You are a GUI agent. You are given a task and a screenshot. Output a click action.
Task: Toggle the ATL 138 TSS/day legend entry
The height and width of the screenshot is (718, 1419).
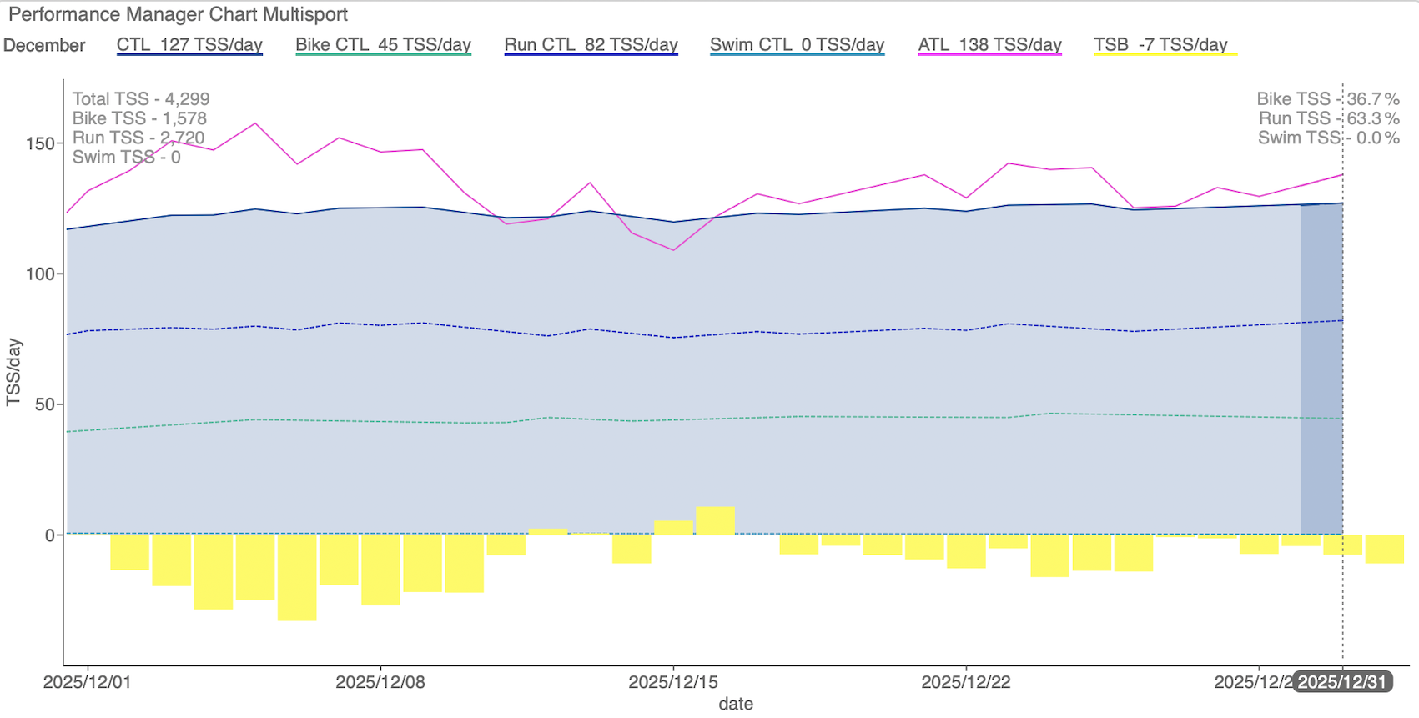[989, 45]
